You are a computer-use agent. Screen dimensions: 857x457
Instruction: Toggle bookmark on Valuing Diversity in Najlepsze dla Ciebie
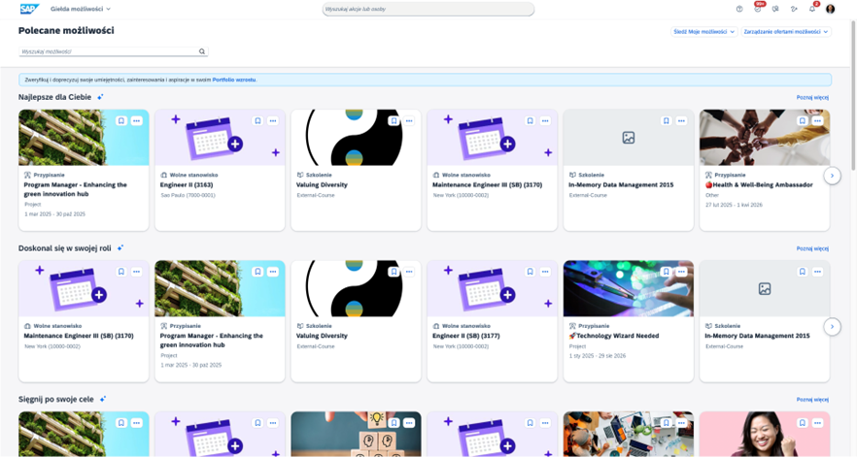pyautogui.click(x=394, y=121)
